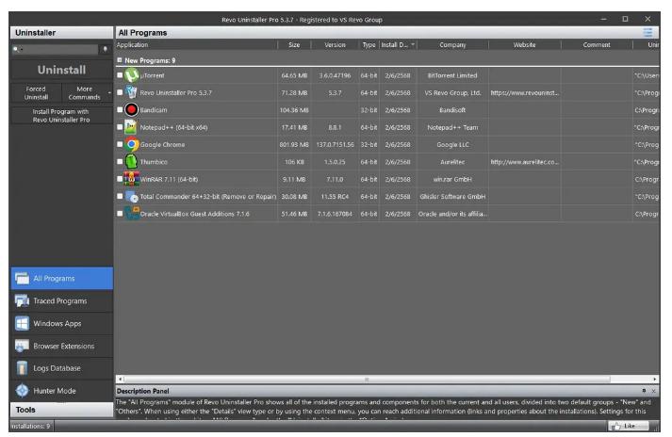The width and height of the screenshot is (672, 437).
Task: Click the Total Commander icon
Action: pyautogui.click(x=132, y=196)
